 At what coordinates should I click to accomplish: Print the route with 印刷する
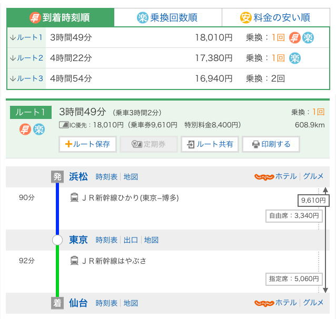(x=271, y=144)
